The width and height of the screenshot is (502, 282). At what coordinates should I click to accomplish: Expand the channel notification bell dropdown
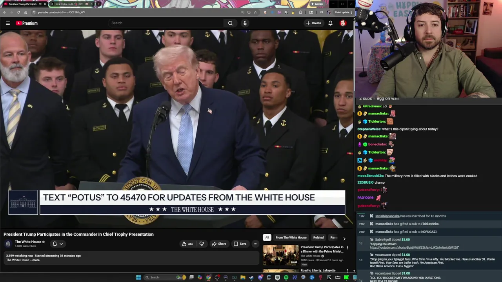[x=58, y=244]
